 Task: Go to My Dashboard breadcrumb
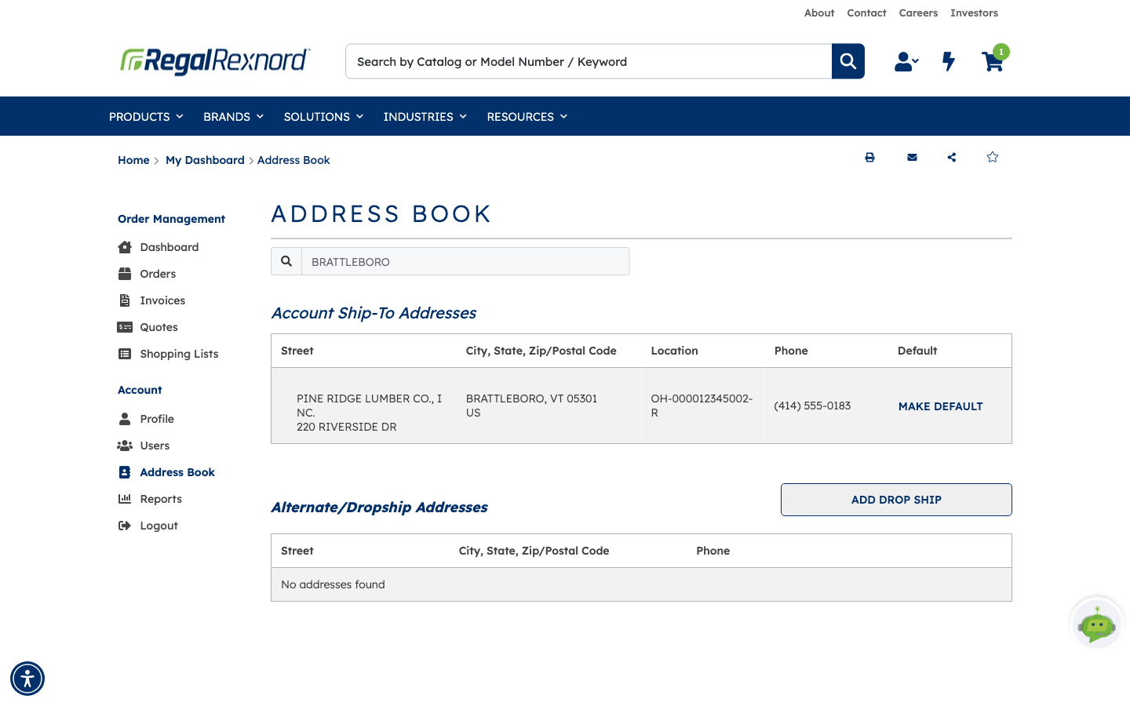coord(205,160)
